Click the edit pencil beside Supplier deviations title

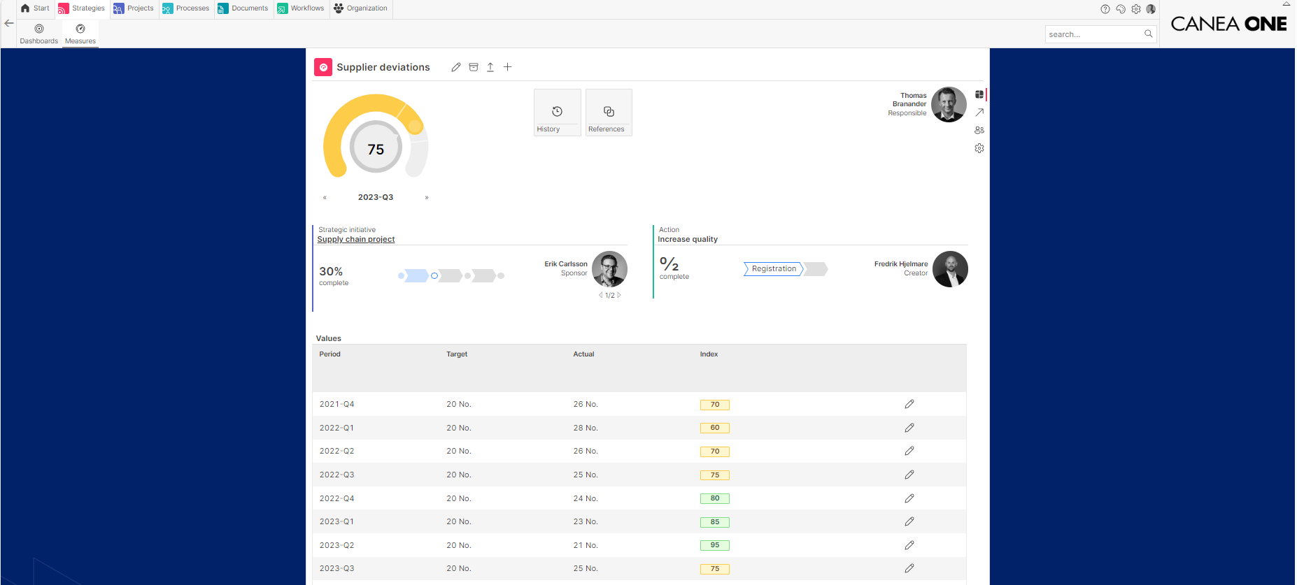tap(456, 67)
